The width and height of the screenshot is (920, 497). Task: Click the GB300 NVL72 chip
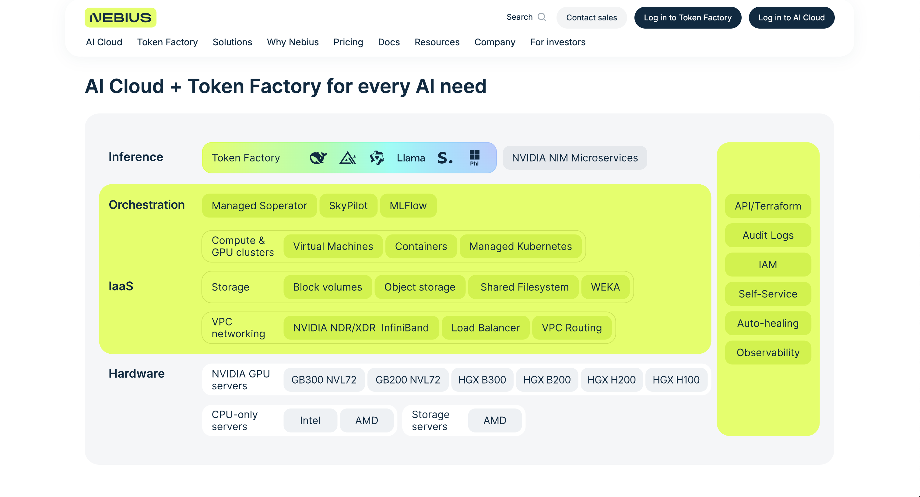[324, 380]
